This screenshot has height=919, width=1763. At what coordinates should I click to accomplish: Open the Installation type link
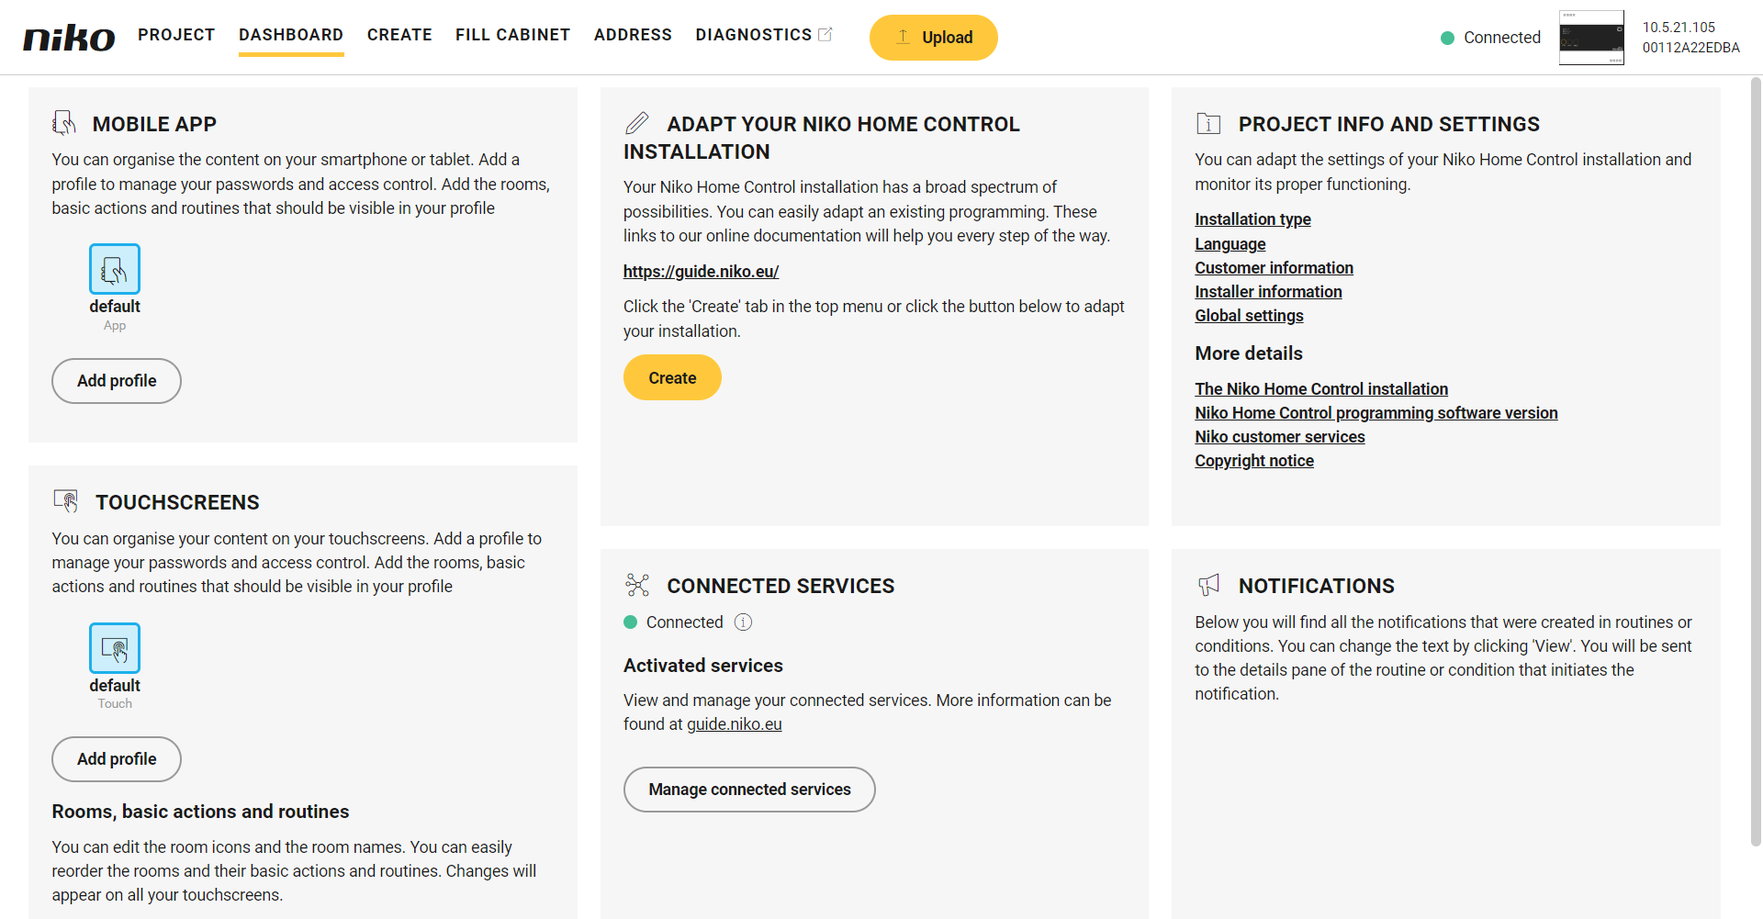coord(1252,219)
